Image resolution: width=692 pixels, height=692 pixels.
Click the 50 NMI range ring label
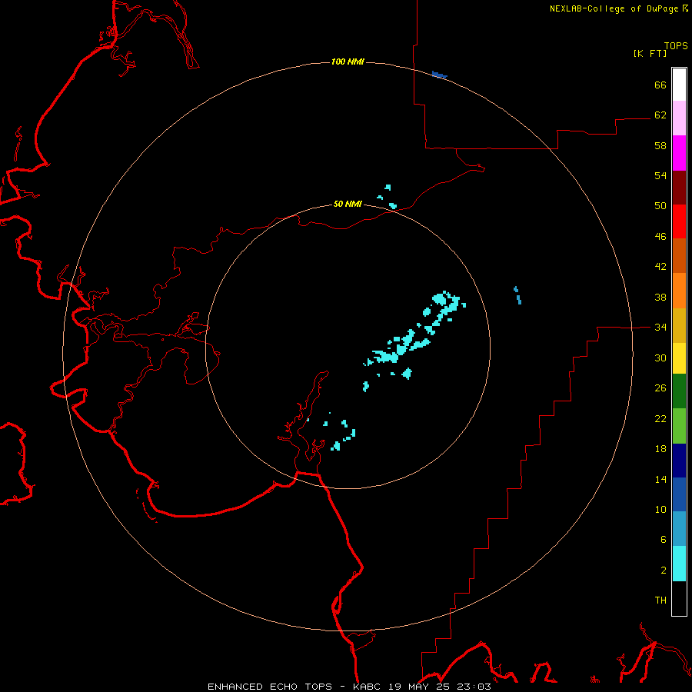click(x=348, y=204)
